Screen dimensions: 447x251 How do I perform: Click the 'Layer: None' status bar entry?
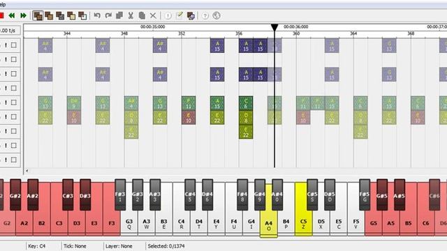(119, 246)
